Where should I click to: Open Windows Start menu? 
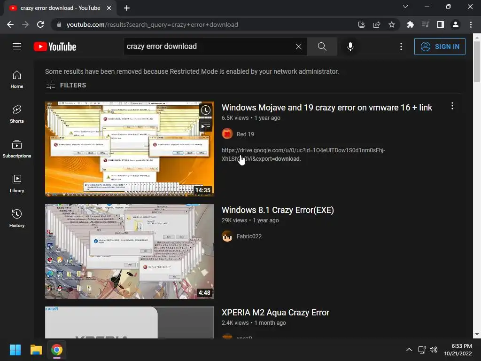[x=15, y=350]
